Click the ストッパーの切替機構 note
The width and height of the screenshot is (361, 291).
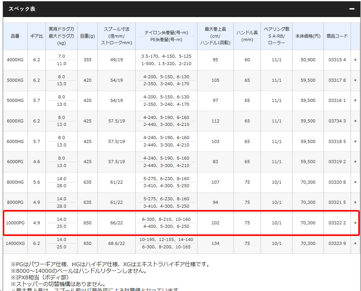58,284
